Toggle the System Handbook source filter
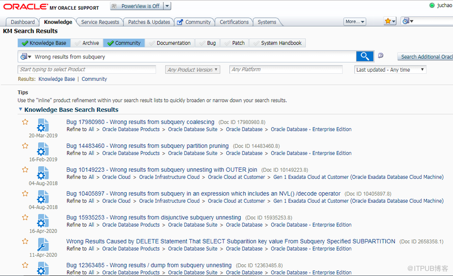This screenshot has width=453, height=276. [x=277, y=43]
